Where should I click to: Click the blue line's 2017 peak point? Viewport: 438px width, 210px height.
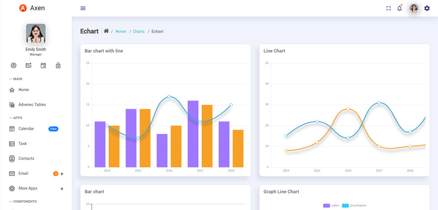(x=379, y=103)
